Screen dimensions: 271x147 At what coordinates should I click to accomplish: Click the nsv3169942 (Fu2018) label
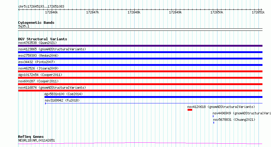click(62, 100)
